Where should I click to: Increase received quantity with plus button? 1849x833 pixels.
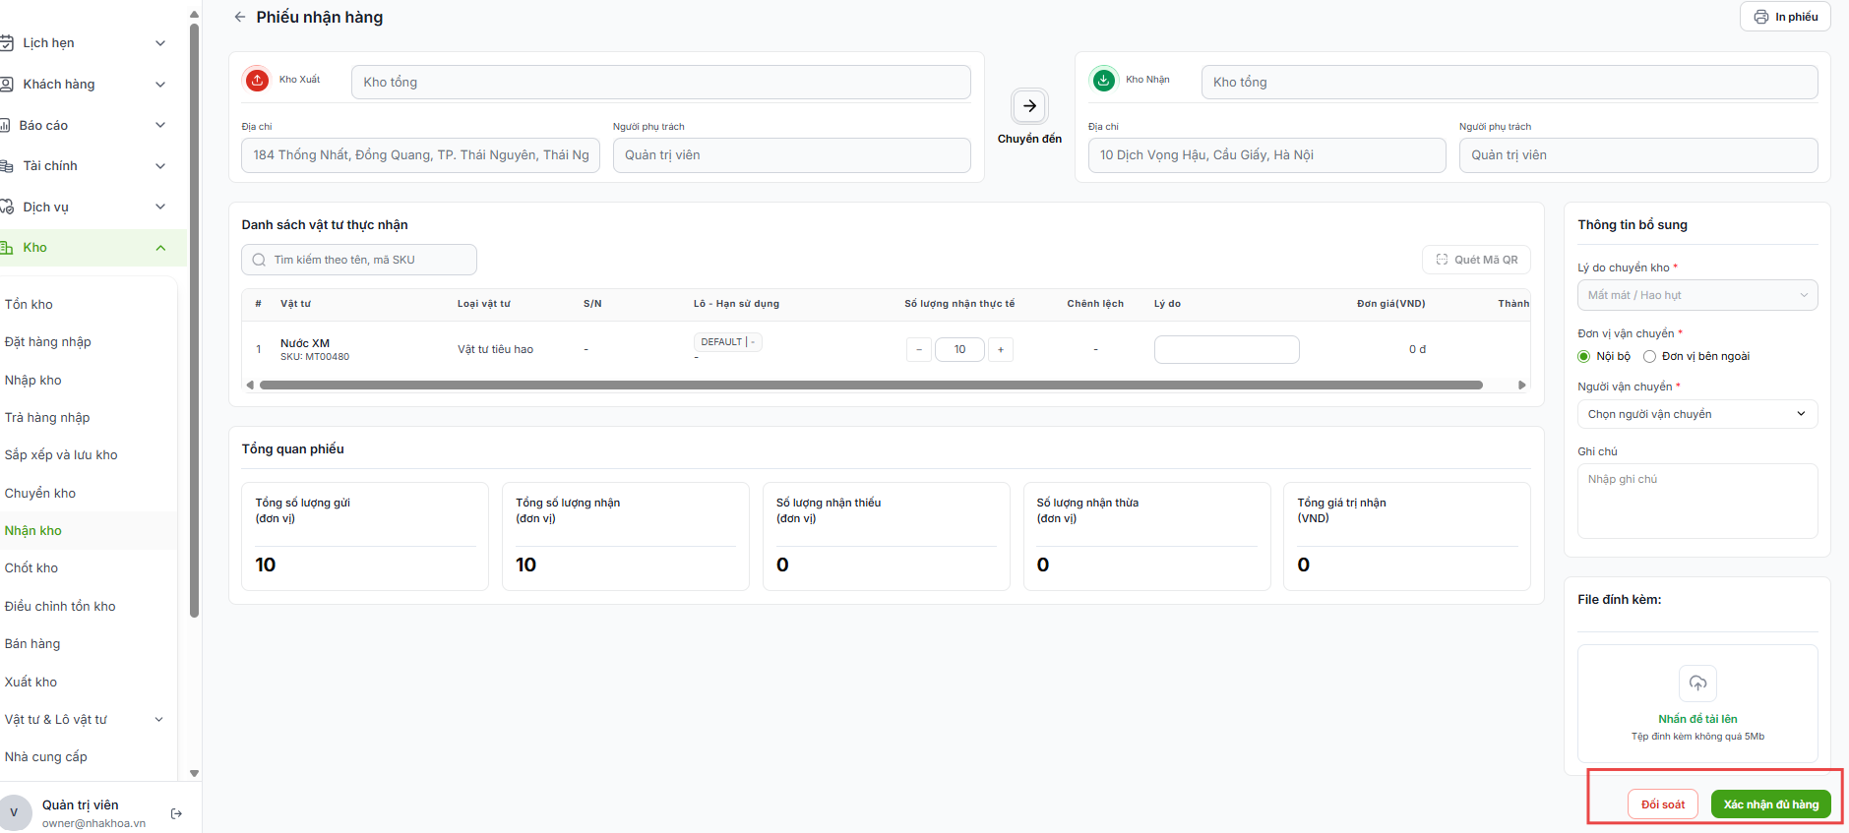1001,349
